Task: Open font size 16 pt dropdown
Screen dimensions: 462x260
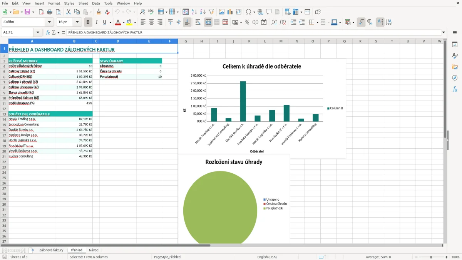Action: click(x=77, y=22)
